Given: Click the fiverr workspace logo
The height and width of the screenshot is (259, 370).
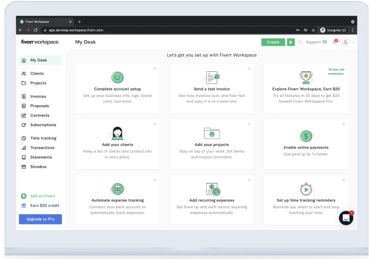Looking at the screenshot, I should tap(40, 42).
